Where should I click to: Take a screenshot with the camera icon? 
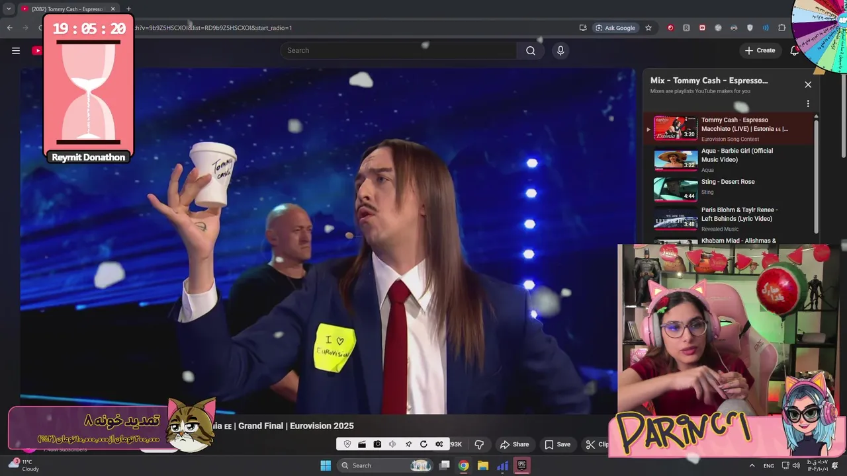[x=377, y=444]
